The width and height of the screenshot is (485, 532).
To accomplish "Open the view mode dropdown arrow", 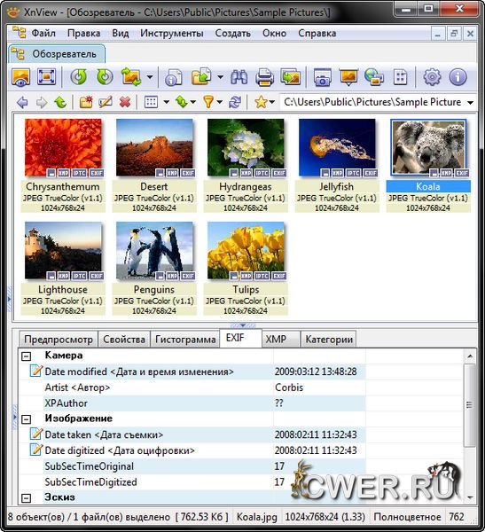I will point(167,102).
